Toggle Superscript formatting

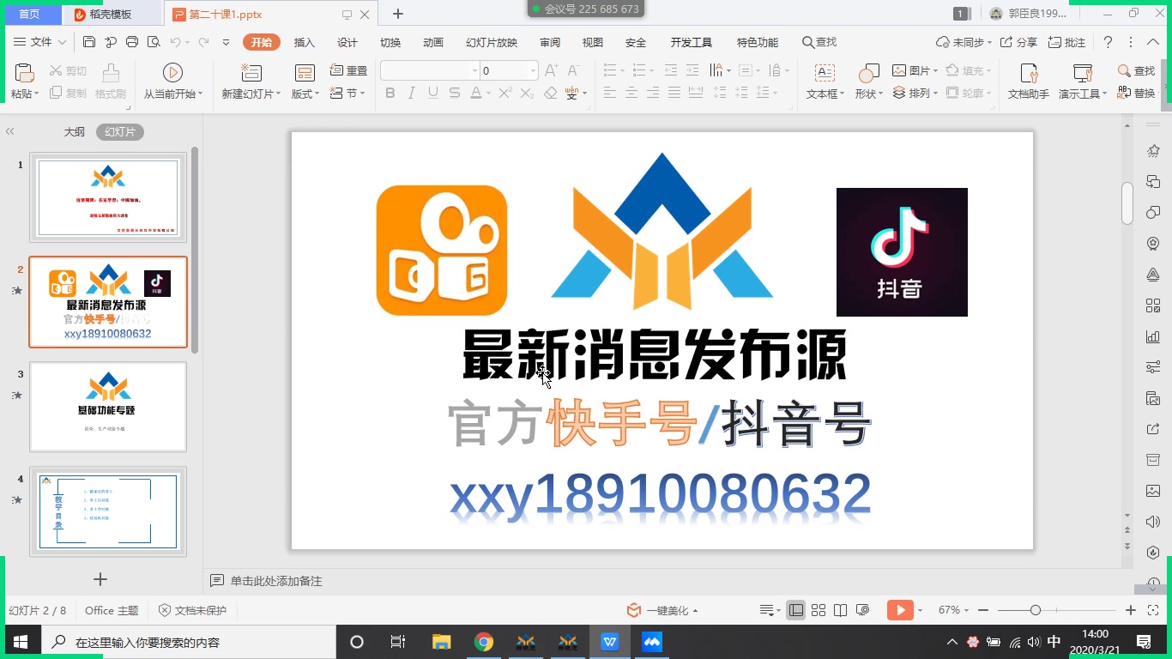[505, 94]
